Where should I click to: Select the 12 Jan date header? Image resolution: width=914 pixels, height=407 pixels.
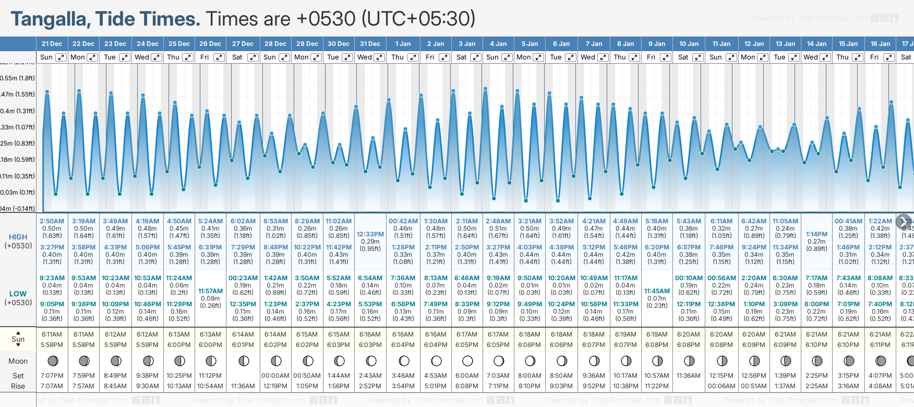754,44
